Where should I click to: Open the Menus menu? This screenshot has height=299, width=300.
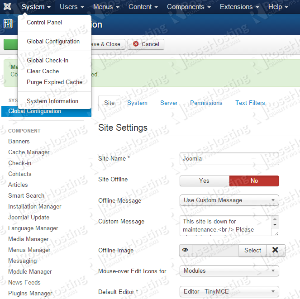(x=106, y=7)
